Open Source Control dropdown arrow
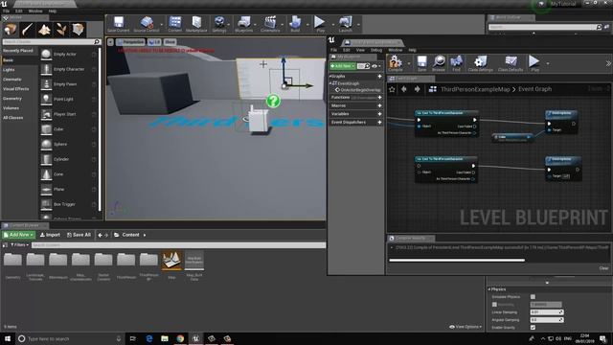Image resolution: width=613 pixels, height=345 pixels. (x=162, y=25)
